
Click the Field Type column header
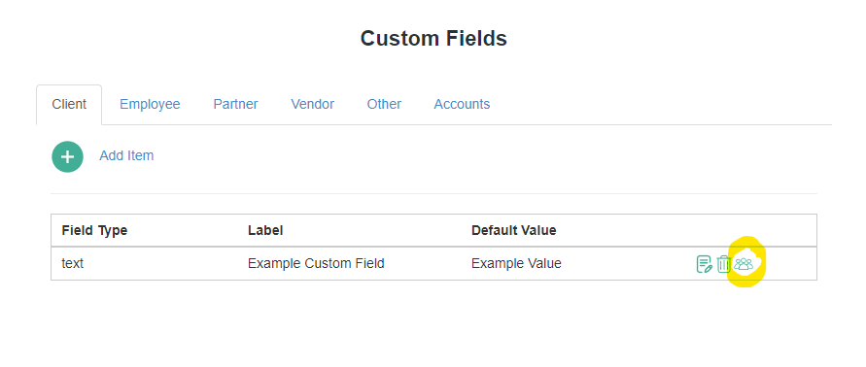click(x=94, y=230)
